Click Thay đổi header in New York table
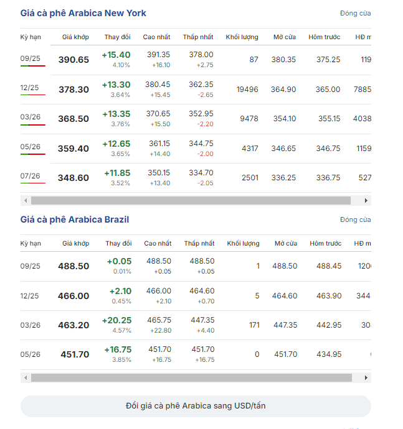403x429 pixels. [x=117, y=37]
